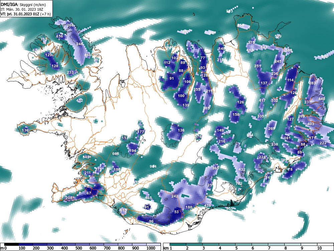Screen dimensions: 334x251
Task: Choose the 1–2 km dark teal legend swatch
Action: click(x=178, y=244)
